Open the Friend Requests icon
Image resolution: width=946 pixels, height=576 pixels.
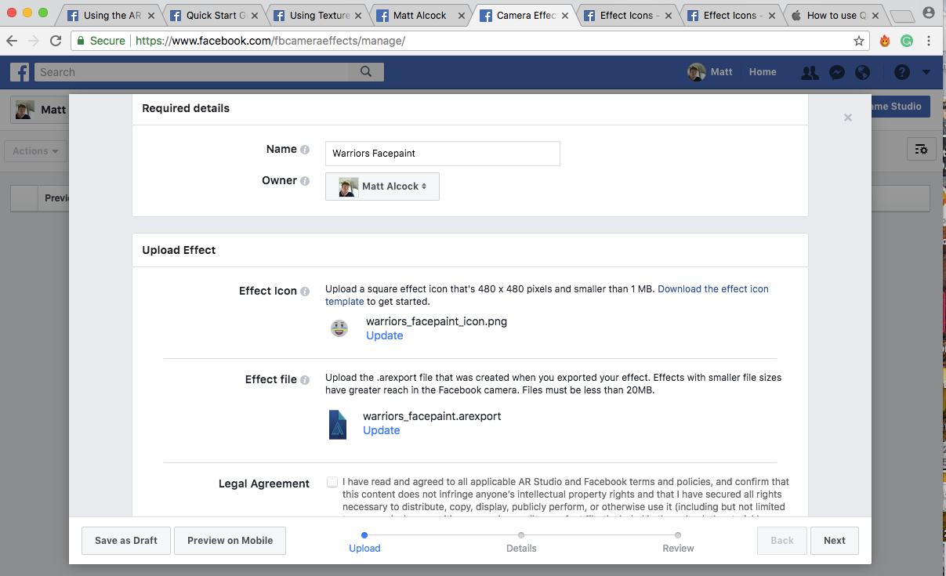tap(810, 72)
